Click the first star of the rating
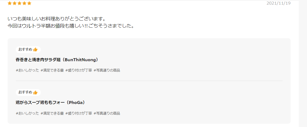Viewport: 307px width, 127px height. tap(10, 3)
